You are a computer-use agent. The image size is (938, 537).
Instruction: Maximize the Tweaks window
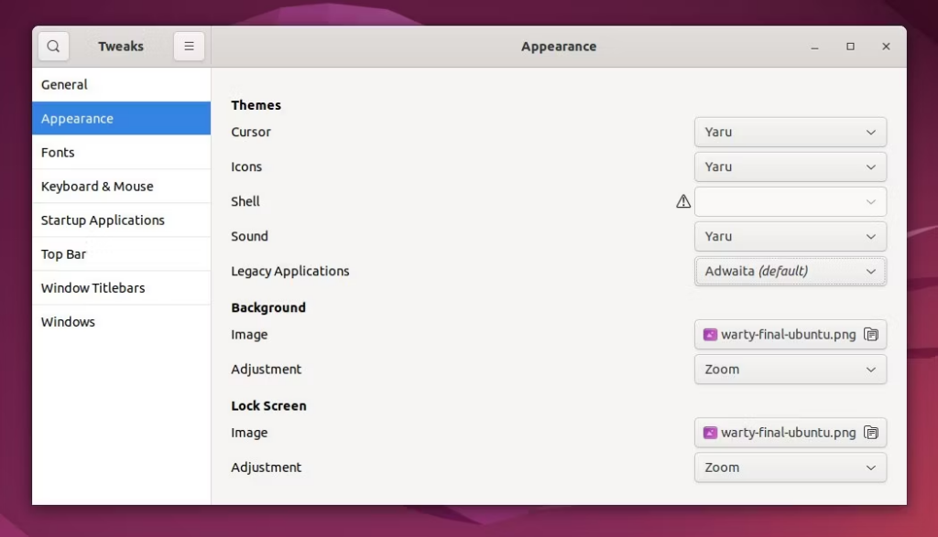click(850, 47)
